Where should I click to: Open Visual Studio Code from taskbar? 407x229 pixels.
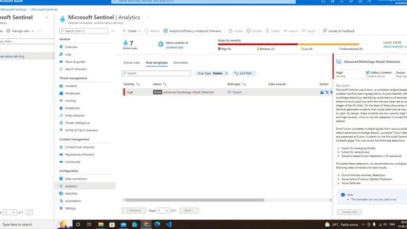click(x=169, y=225)
